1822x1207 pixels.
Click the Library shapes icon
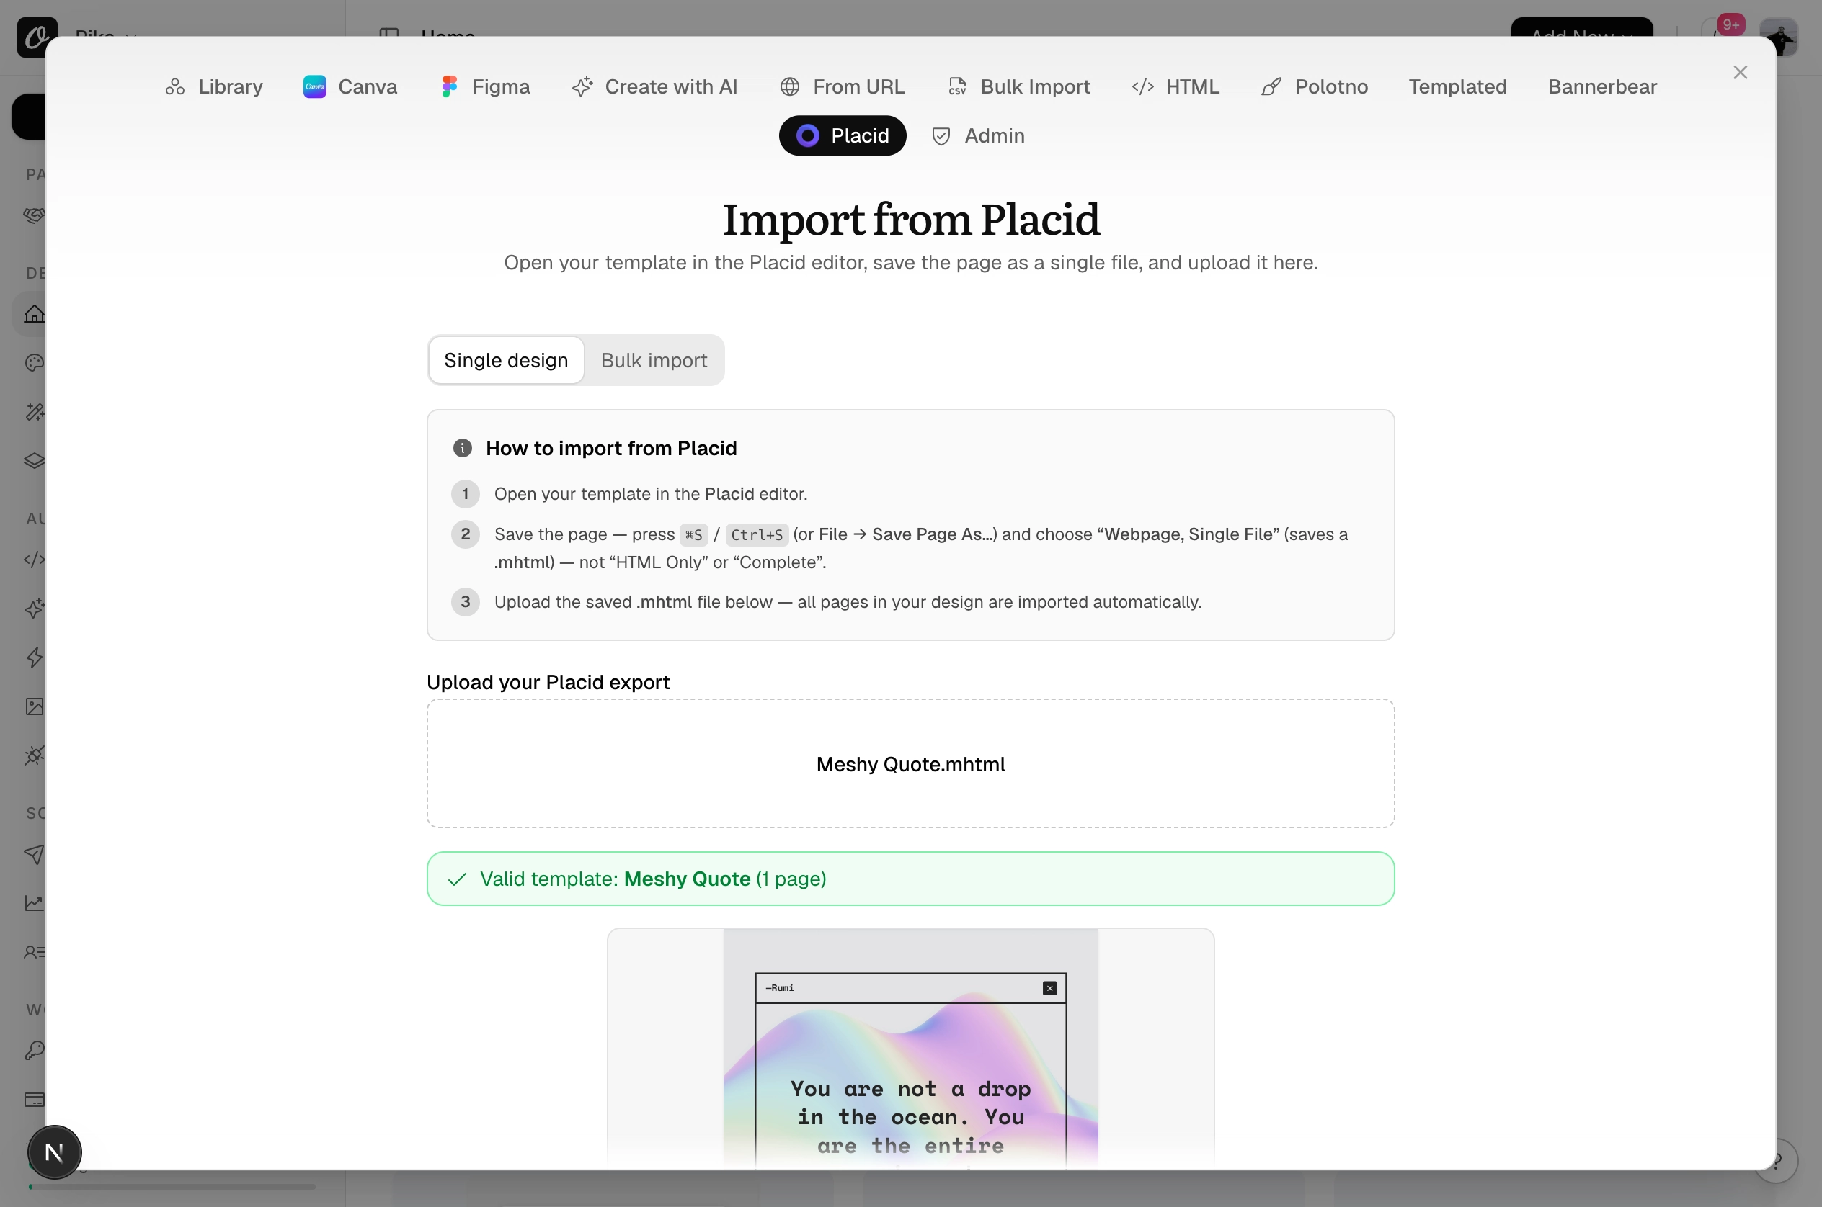(175, 87)
